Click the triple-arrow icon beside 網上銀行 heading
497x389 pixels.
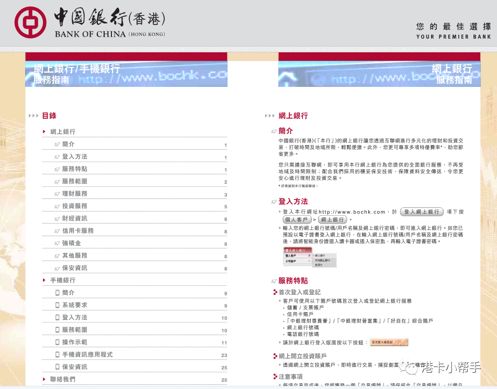(270, 116)
